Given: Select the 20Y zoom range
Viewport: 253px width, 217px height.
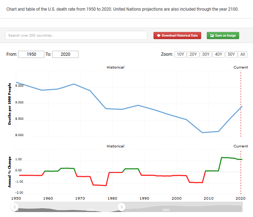Looking at the screenshot, I should 193,54.
